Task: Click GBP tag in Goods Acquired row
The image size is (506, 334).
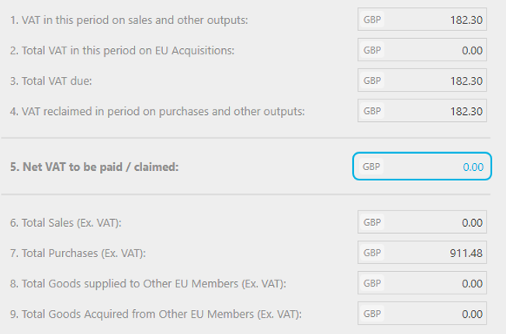Action: tap(373, 314)
